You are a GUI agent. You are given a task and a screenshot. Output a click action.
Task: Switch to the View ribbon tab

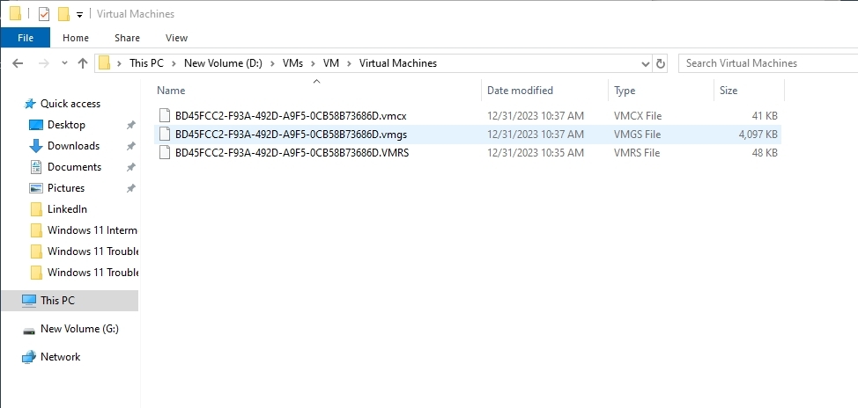click(176, 38)
